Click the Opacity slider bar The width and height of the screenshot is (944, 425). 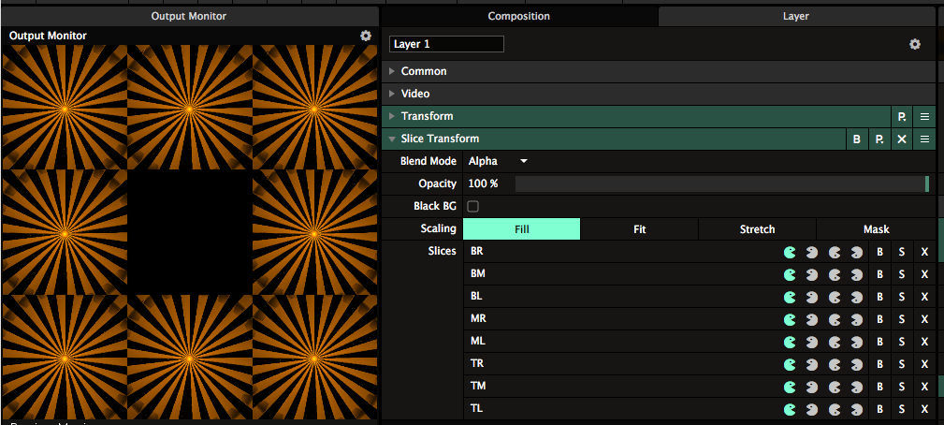click(x=719, y=183)
